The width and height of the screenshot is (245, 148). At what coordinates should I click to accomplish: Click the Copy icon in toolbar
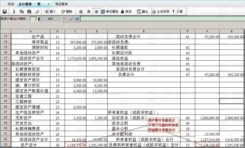22,12
